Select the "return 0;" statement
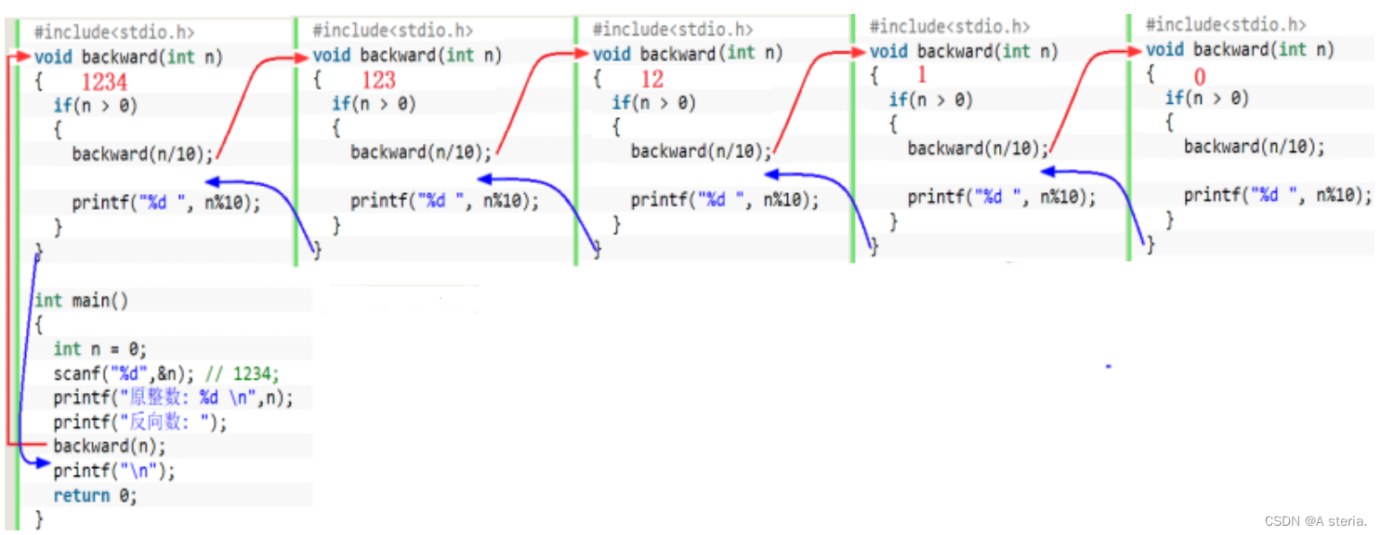 click(x=95, y=496)
